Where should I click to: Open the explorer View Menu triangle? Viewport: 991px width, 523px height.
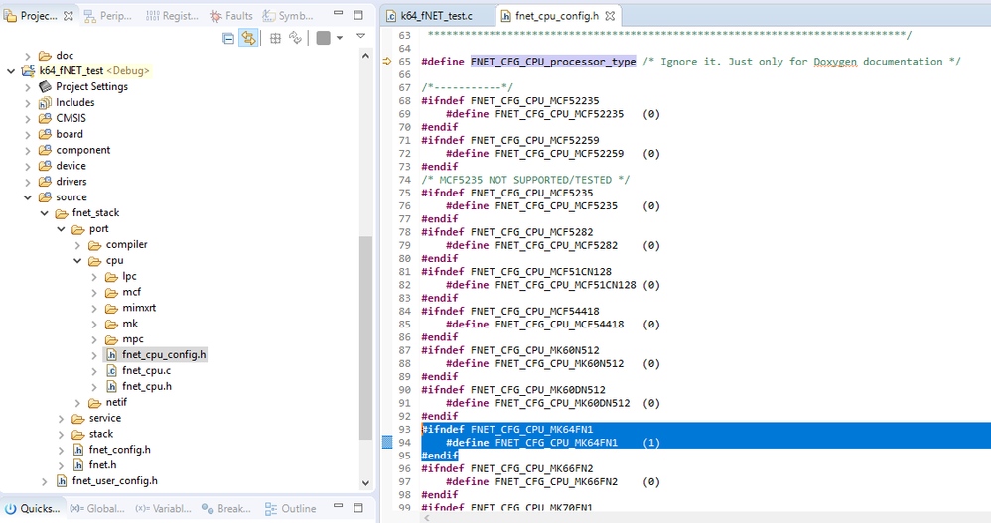[360, 36]
